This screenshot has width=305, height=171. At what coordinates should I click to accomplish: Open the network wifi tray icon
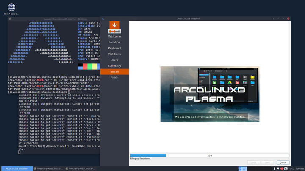[x=278, y=168]
